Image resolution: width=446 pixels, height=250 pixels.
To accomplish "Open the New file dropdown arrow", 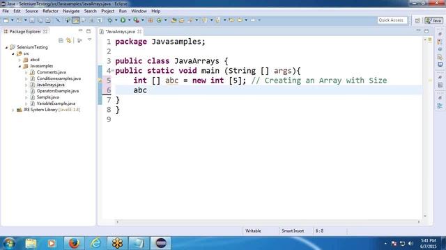I will tap(13, 20).
